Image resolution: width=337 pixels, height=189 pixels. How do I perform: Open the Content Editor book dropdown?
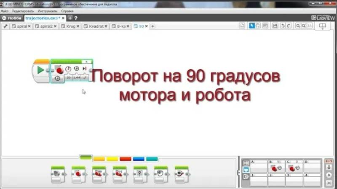pos(322,26)
